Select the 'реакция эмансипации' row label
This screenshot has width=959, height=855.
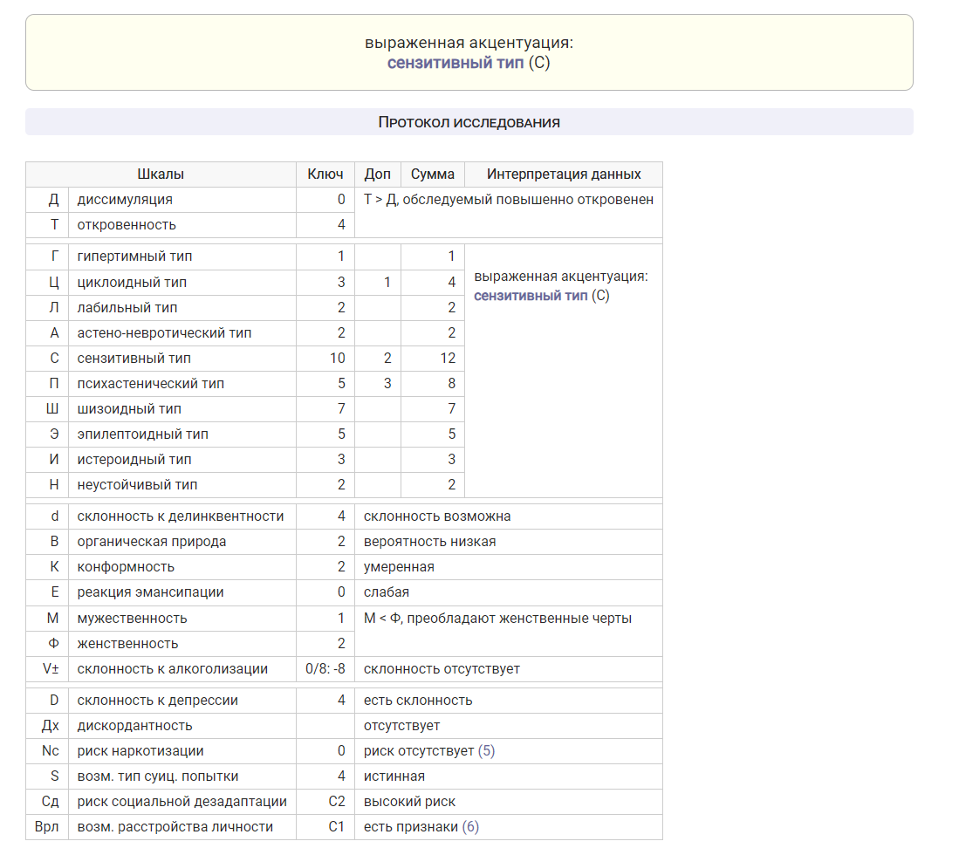click(x=150, y=592)
